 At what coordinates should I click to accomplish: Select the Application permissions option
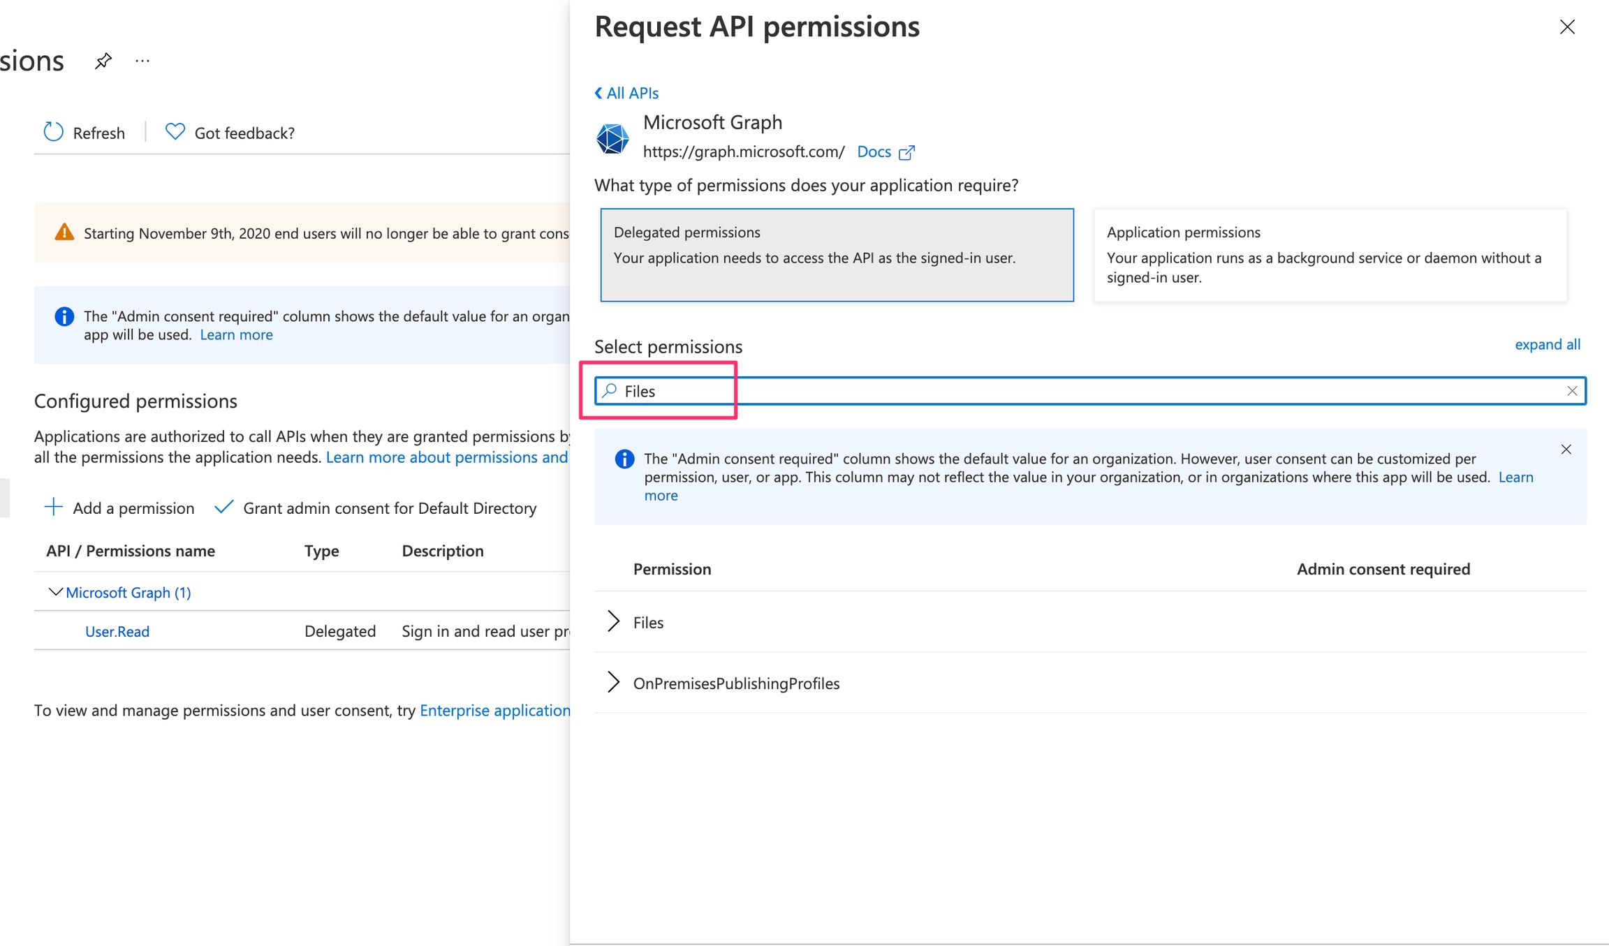(x=1330, y=255)
